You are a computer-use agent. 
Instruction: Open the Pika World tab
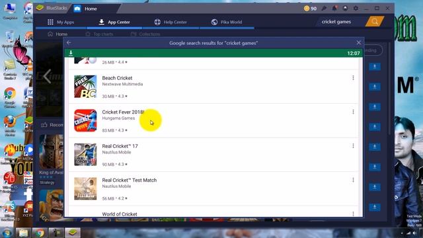(227, 22)
